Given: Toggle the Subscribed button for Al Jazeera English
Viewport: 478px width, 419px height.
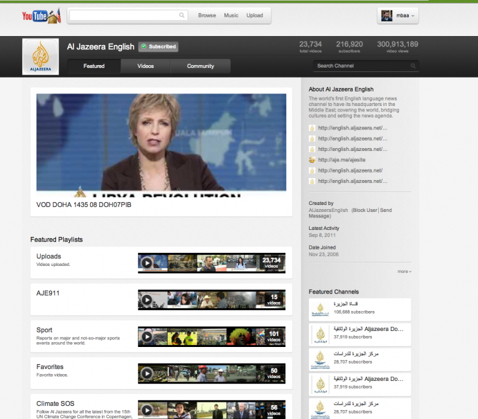Looking at the screenshot, I should (x=159, y=46).
